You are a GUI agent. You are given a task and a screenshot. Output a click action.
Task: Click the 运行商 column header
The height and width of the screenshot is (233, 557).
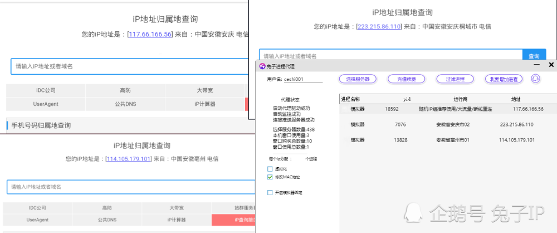pos(461,99)
